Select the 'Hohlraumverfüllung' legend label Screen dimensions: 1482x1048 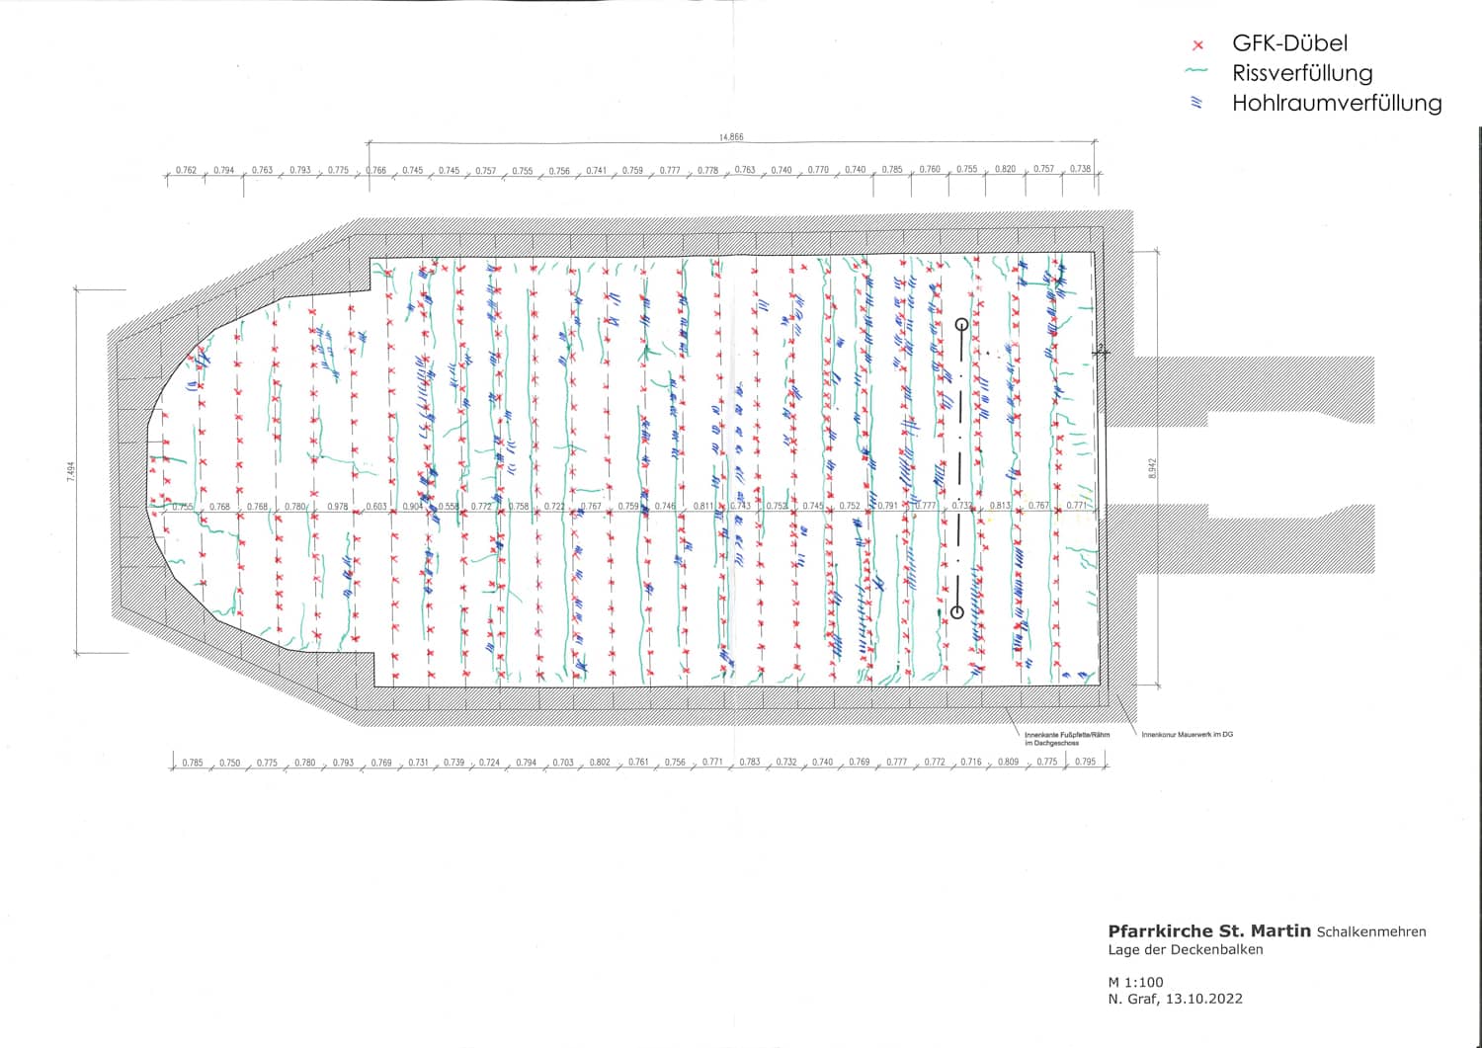point(1337,103)
